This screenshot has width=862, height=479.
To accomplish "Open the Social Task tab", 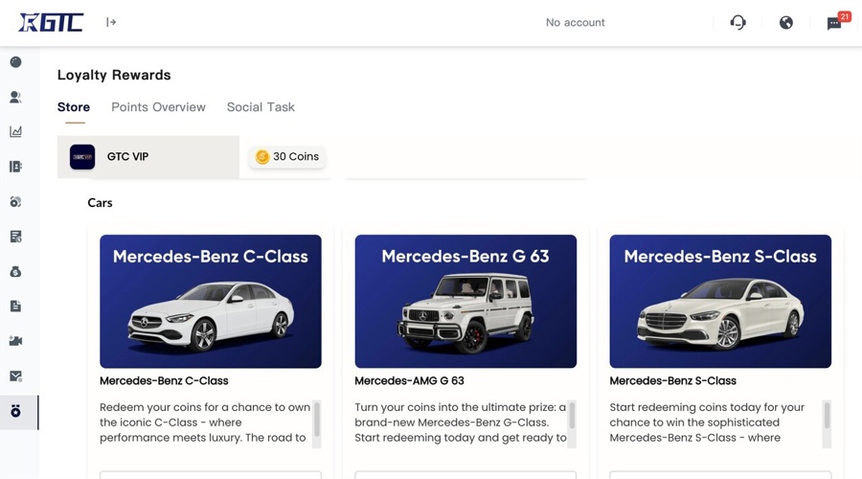I will [261, 107].
